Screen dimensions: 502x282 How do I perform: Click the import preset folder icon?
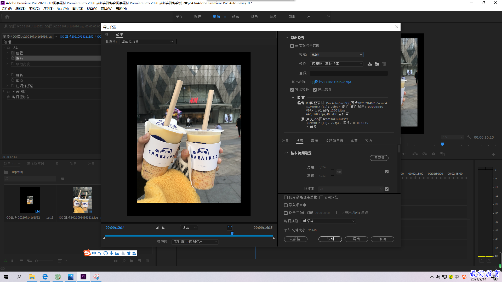[x=377, y=64]
